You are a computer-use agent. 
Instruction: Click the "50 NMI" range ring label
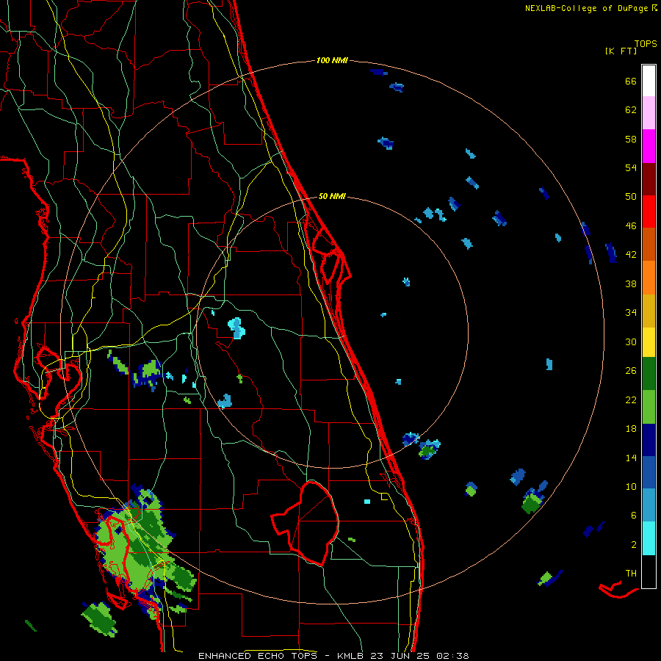[332, 196]
